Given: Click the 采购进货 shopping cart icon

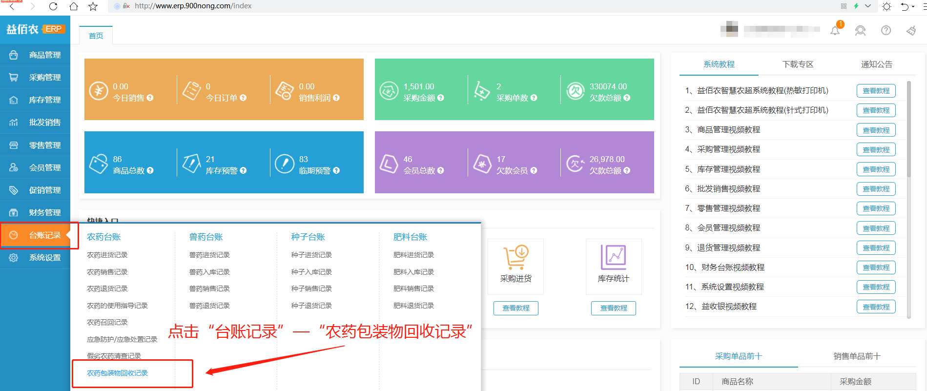Looking at the screenshot, I should click(515, 257).
